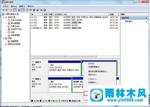Viewport: 150px width, 107px height.
Task: Expand the 本地用户和组 node arrow
Action: click(x=6, y=29)
